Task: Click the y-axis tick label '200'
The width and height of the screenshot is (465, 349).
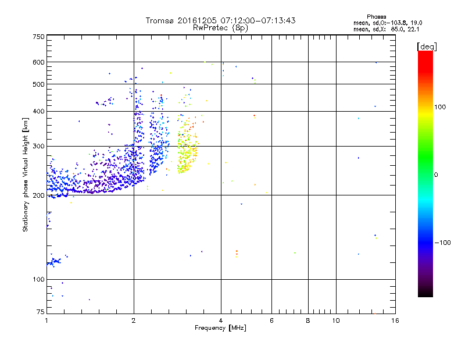Action: (x=38, y=195)
